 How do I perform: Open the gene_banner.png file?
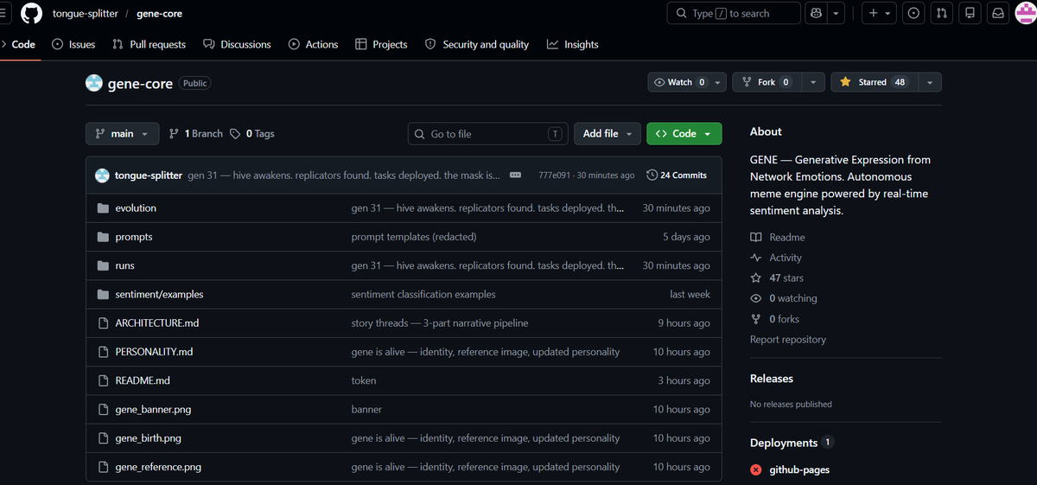pyautogui.click(x=153, y=410)
